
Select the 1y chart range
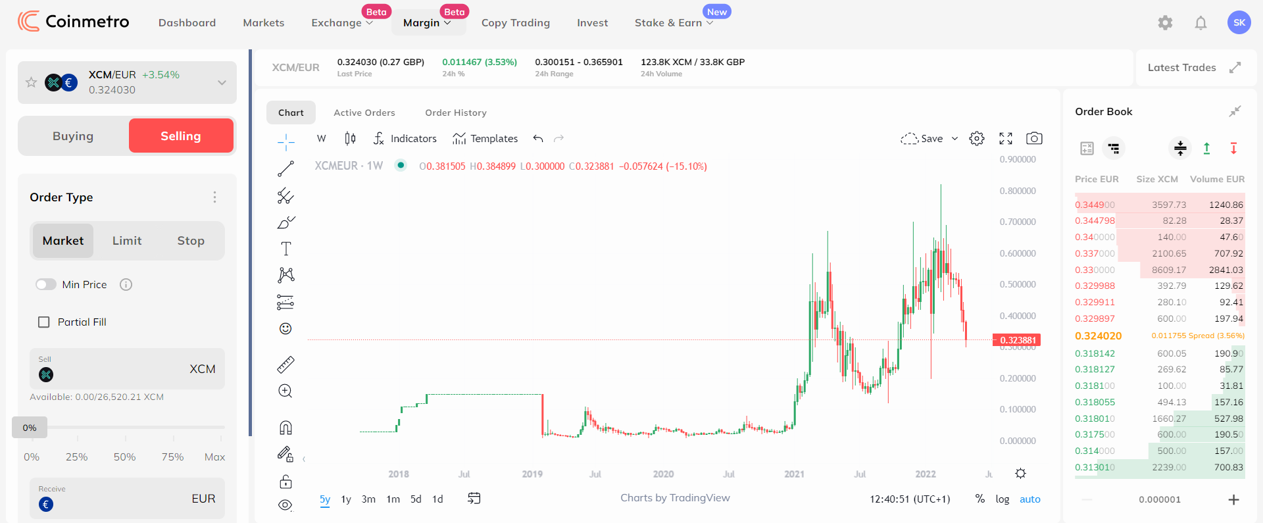[x=346, y=499]
